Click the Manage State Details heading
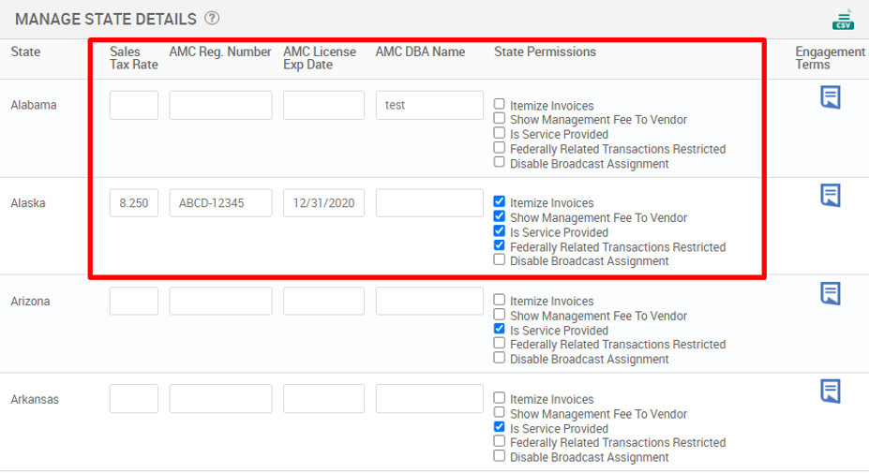This screenshot has height=473, width=869. tap(105, 20)
